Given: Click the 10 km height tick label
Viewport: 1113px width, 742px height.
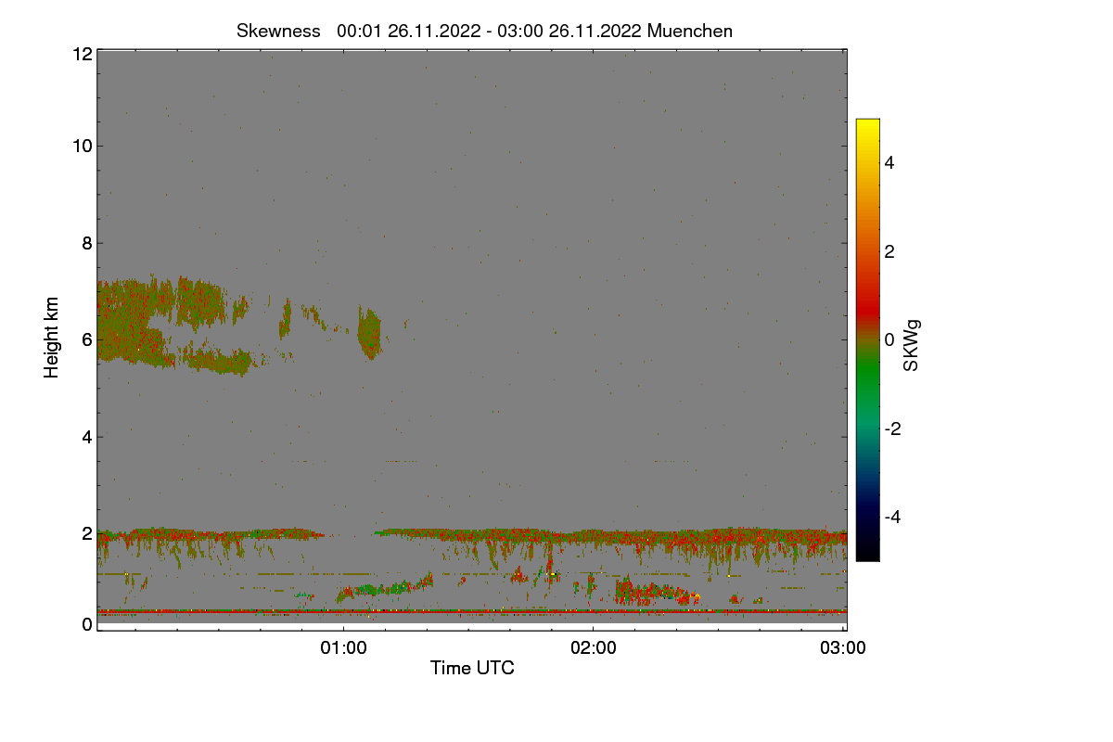Looking at the screenshot, I should pos(82,146).
